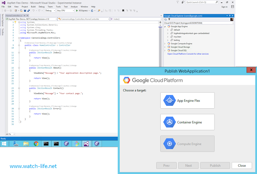Expand the default service node
The width and height of the screenshot is (257, 174).
pos(168,30)
